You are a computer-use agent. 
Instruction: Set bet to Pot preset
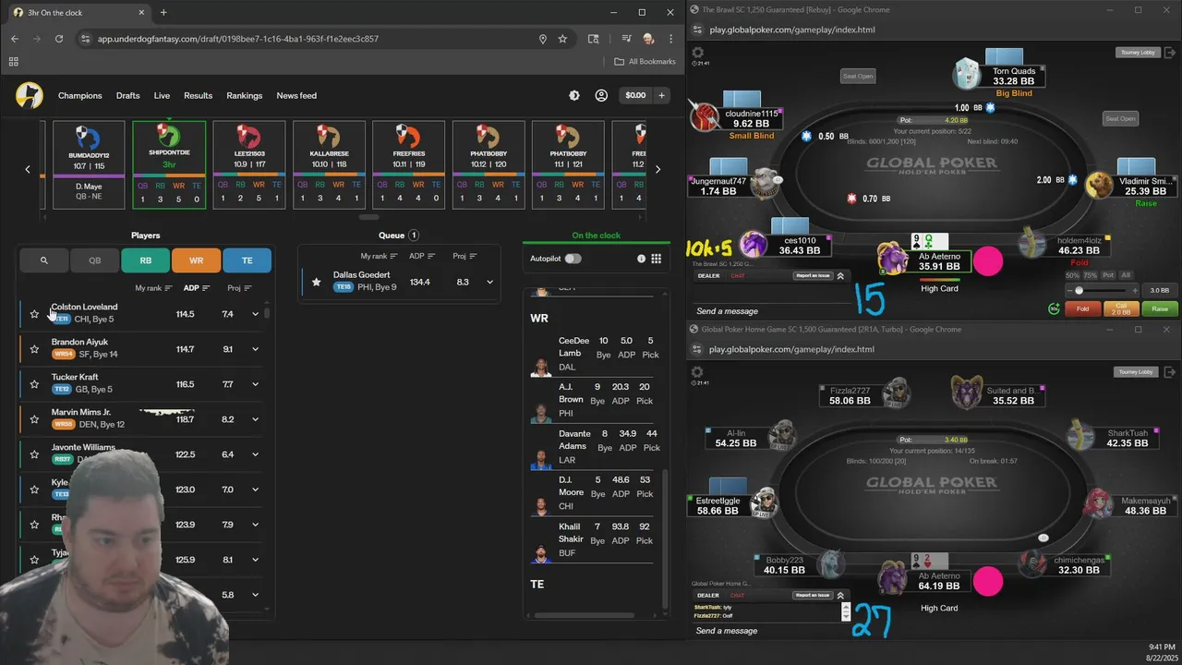click(1110, 275)
